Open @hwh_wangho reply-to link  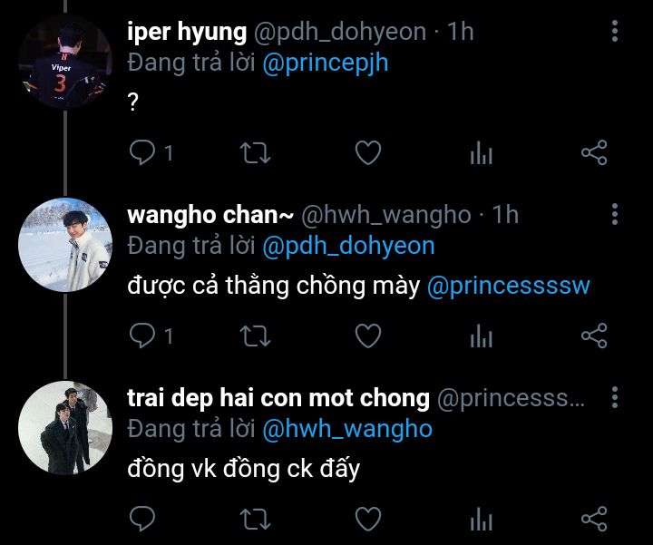(x=347, y=429)
